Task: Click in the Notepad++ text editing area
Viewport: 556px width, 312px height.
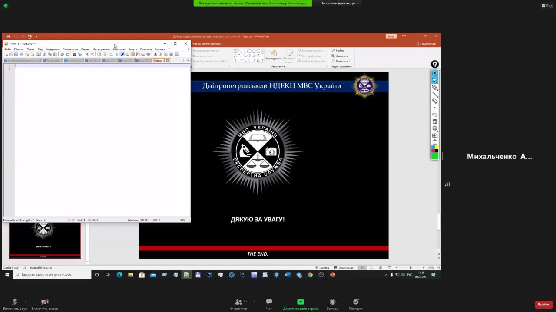Action: click(x=102, y=141)
